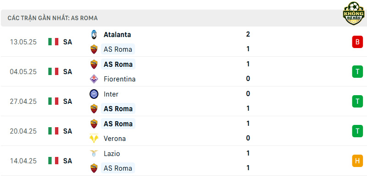Click the green T badge for Inter match
Image resolution: width=367 pixels, height=183 pixels.
tap(357, 101)
